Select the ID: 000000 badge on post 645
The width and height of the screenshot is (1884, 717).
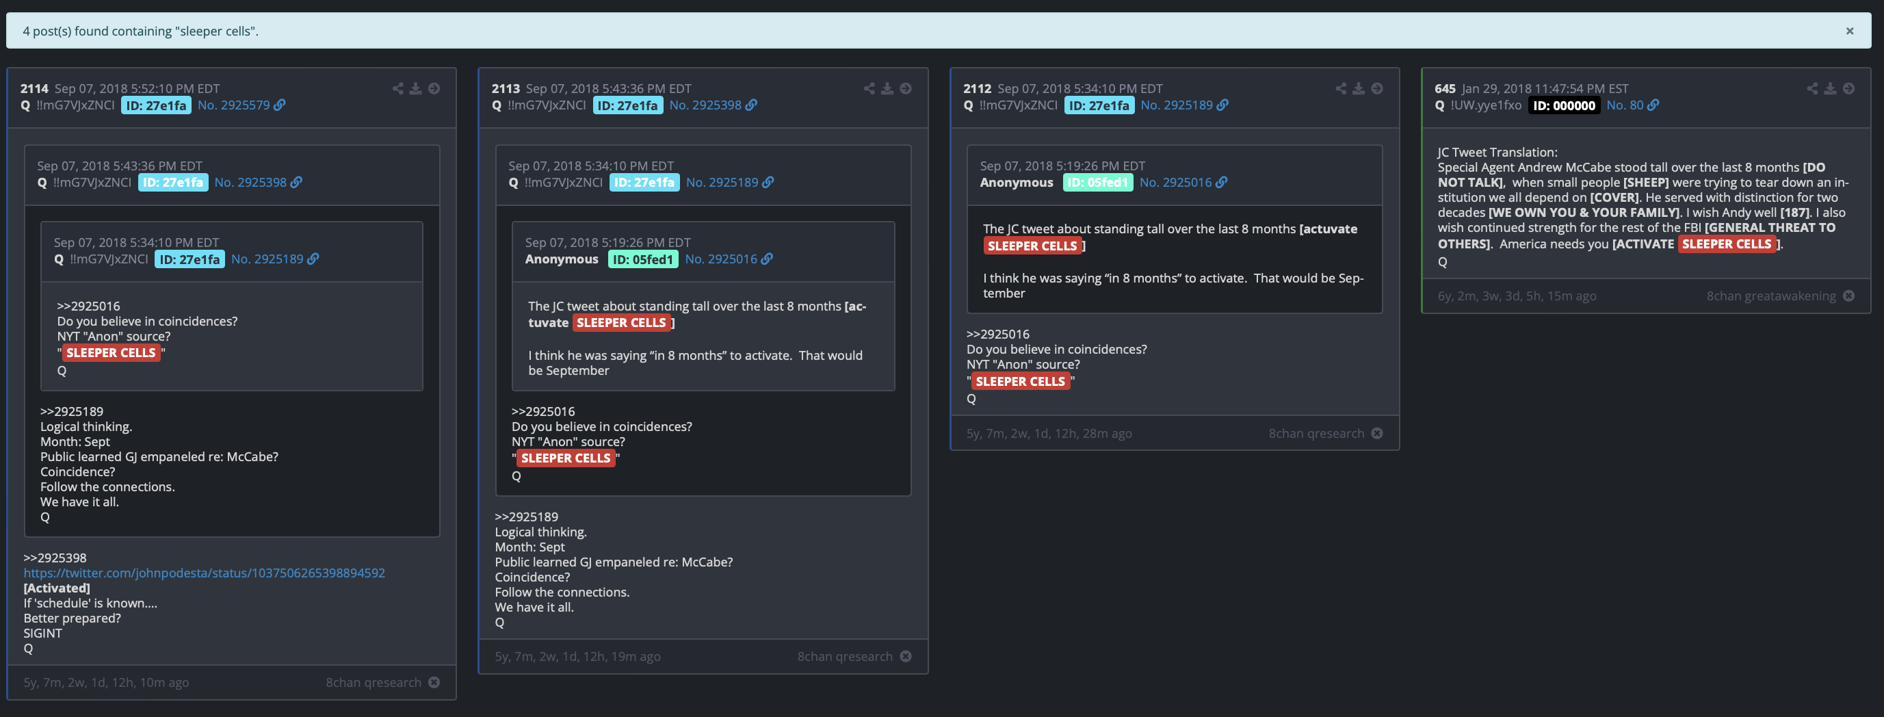[1565, 105]
